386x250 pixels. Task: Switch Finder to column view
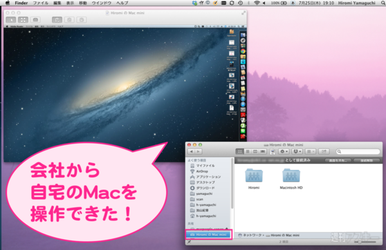click(x=255, y=151)
